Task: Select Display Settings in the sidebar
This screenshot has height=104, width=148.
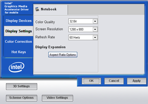Action: point(18,31)
